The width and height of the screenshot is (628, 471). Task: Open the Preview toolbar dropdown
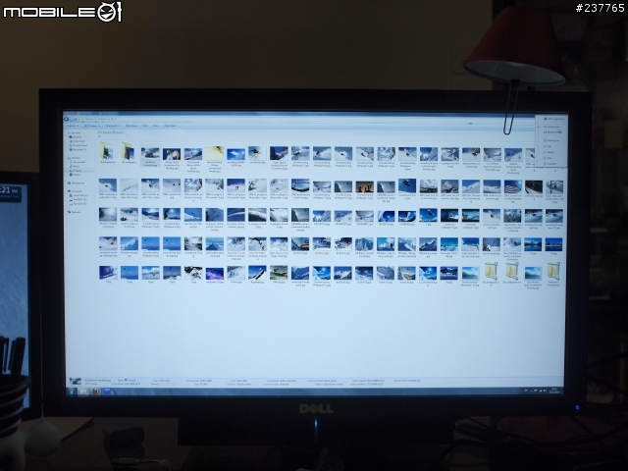pyautogui.click(x=92, y=126)
